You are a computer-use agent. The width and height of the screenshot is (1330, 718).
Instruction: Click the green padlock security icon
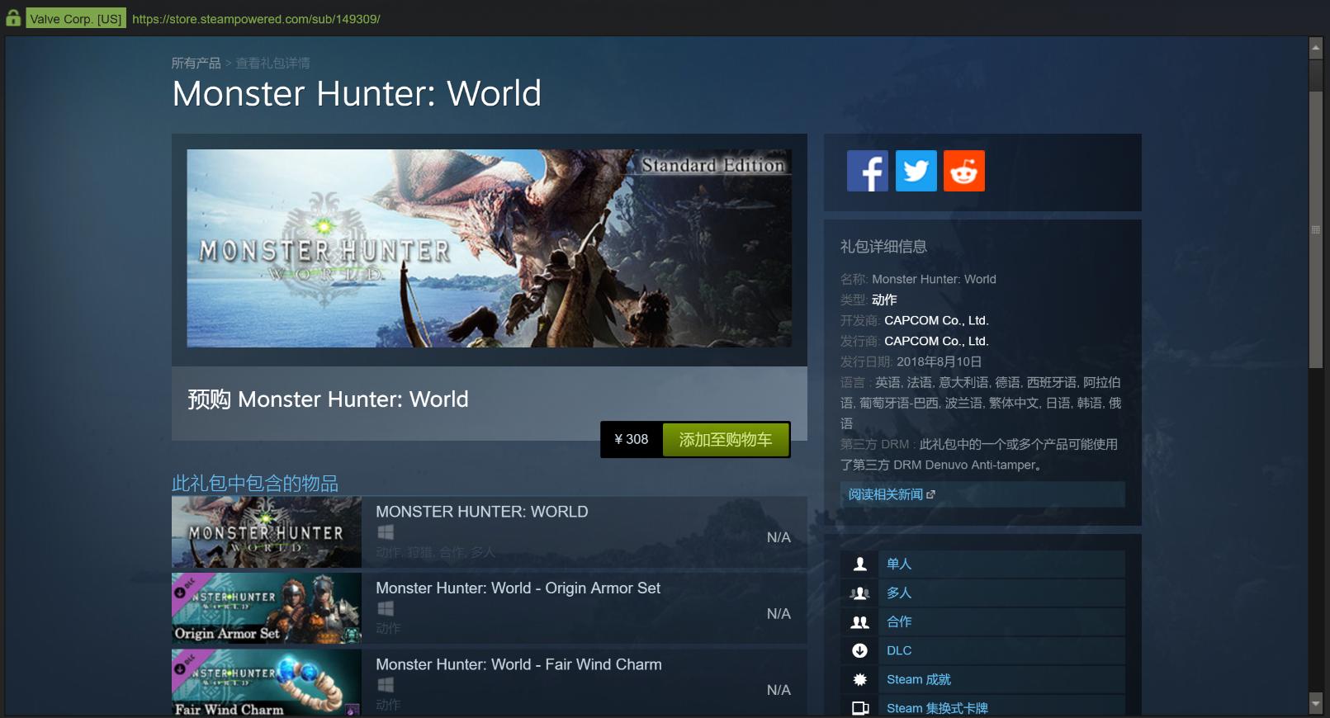[13, 18]
